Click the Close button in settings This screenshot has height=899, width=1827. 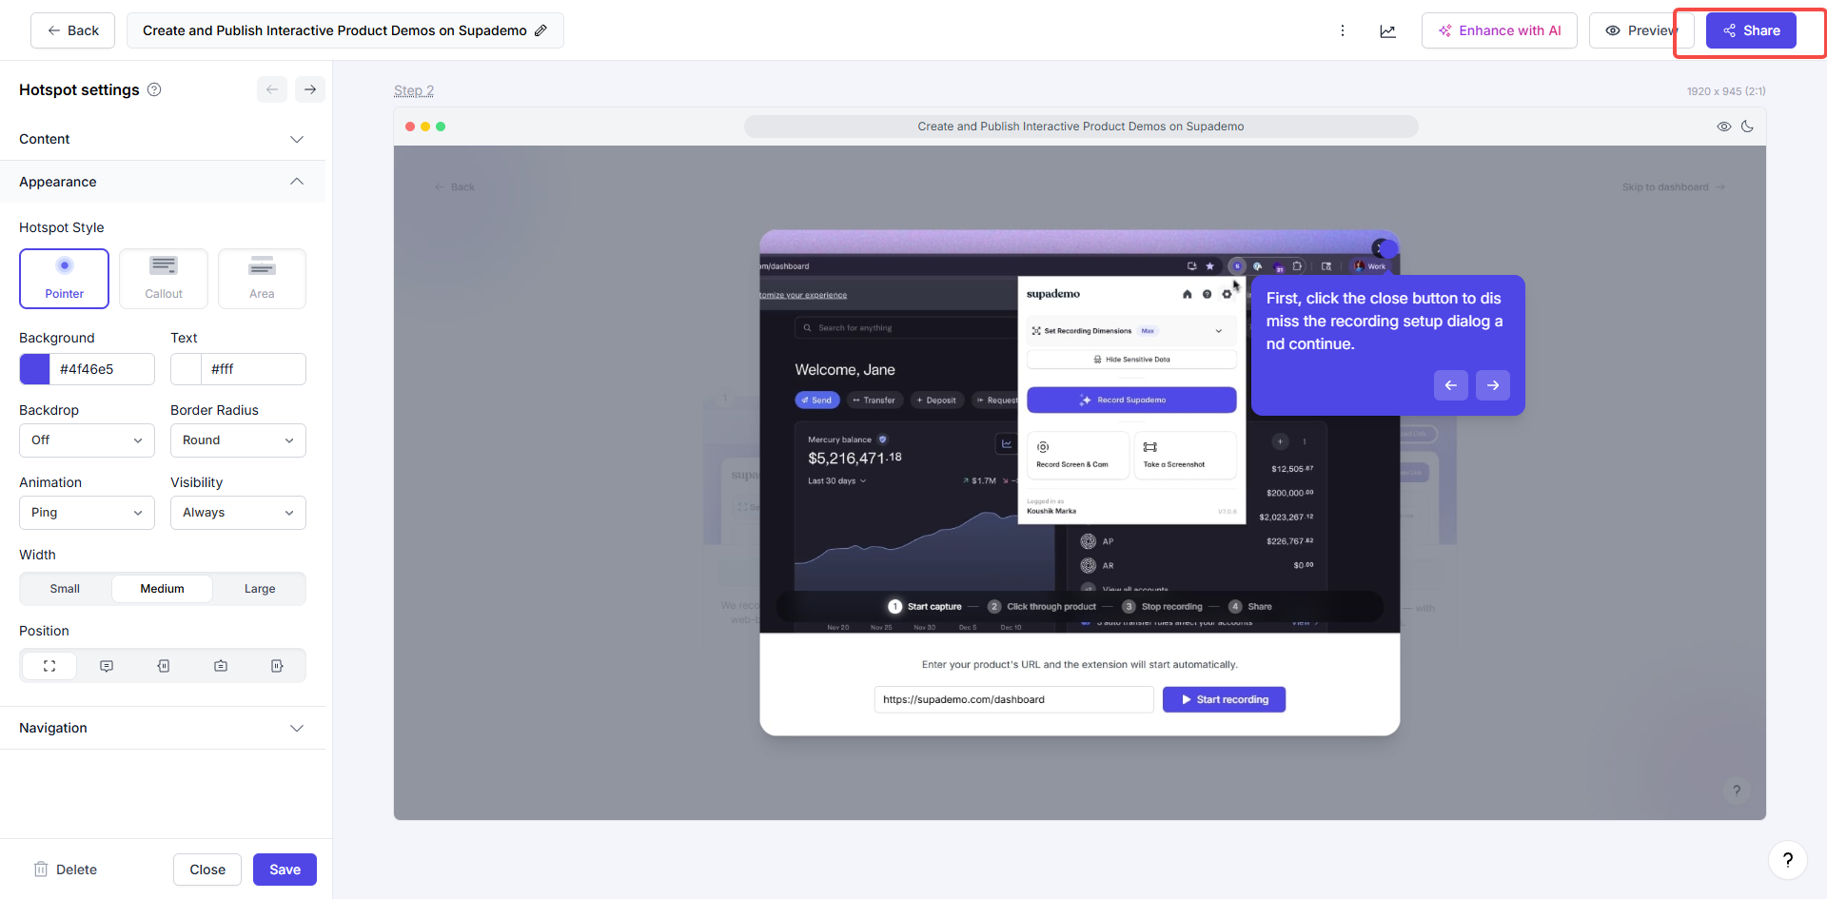click(207, 870)
